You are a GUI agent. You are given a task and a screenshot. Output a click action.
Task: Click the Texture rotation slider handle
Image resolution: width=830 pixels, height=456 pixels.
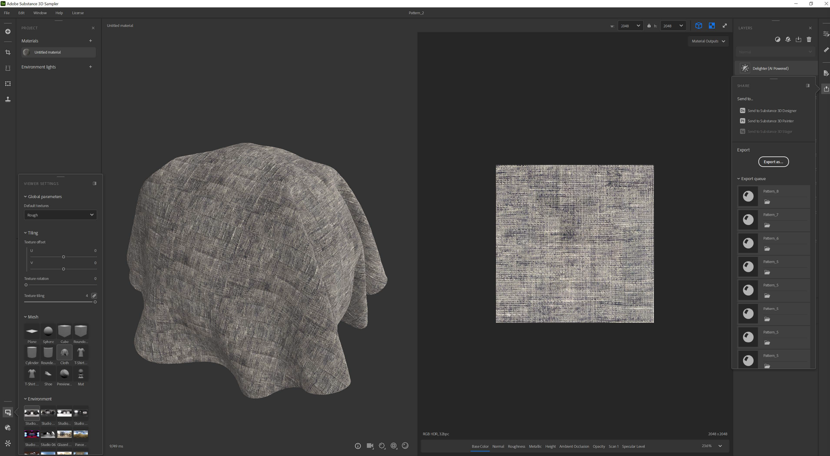click(26, 285)
